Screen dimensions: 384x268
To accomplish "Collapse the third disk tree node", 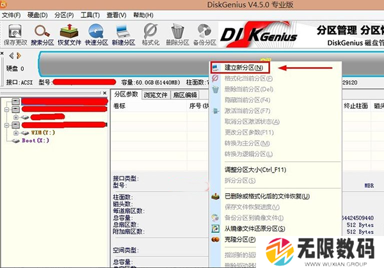I will (x=6, y=125).
